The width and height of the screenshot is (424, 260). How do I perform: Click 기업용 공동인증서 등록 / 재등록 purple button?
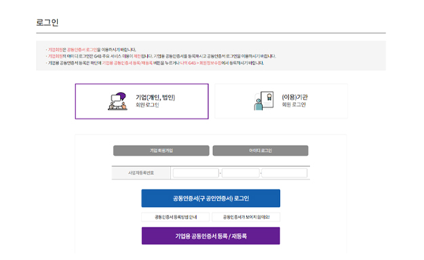tap(211, 236)
